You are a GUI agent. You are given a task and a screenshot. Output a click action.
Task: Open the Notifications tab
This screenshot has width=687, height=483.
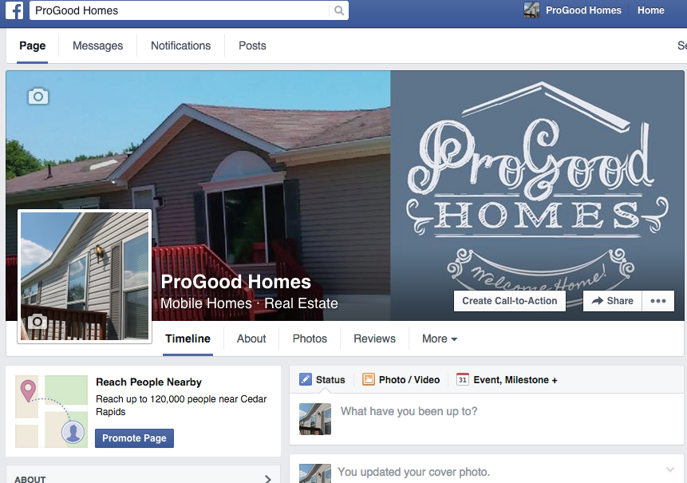(180, 46)
